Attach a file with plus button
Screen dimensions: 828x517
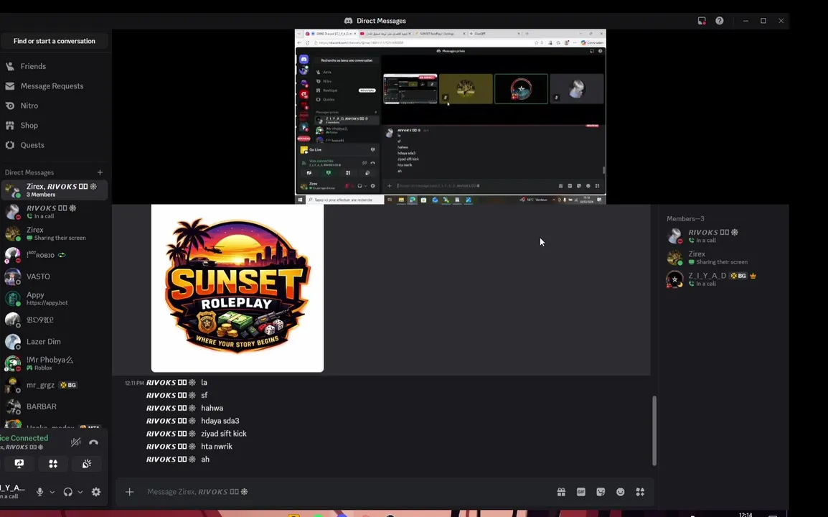click(129, 492)
